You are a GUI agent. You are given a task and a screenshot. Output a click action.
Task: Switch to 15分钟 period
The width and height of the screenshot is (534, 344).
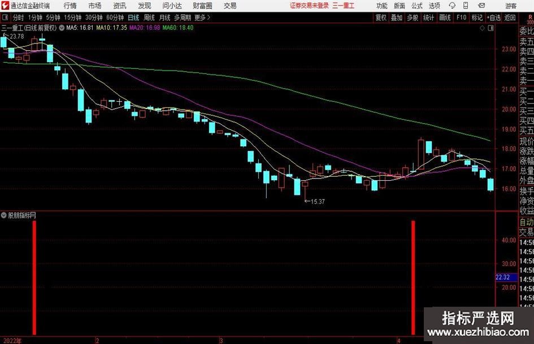(73, 18)
